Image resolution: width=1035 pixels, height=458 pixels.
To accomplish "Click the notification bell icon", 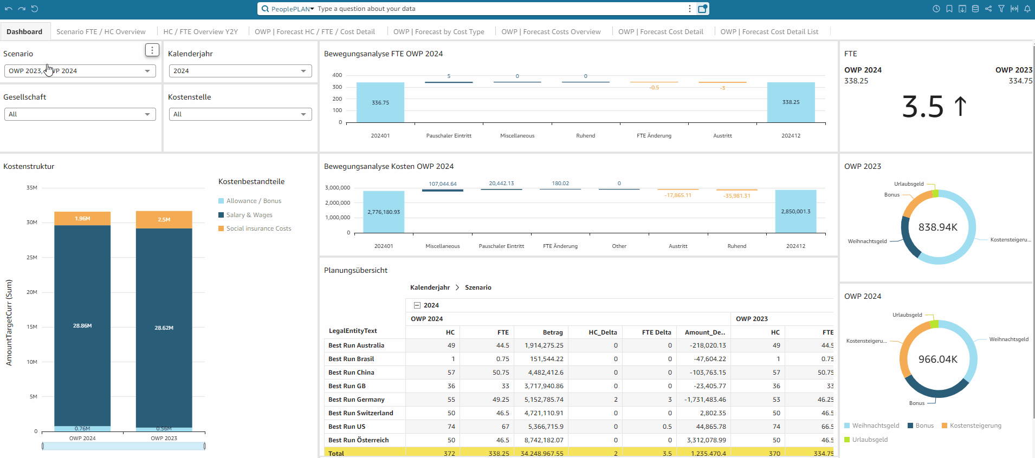I will click(x=1027, y=9).
